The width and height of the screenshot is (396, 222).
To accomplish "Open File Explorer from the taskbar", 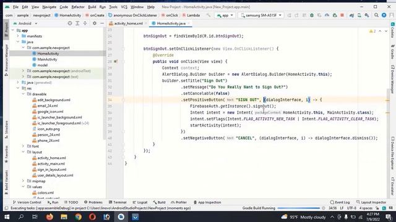I will point(64,216).
